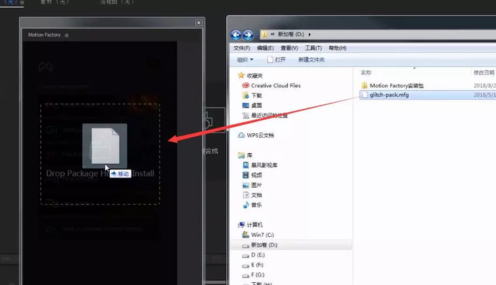Click the Explorer Forward navigation arrow

pyautogui.click(x=248, y=35)
